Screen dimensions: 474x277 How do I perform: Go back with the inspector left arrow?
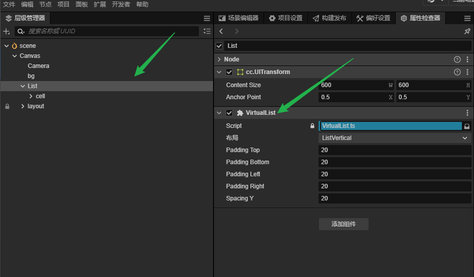click(221, 31)
